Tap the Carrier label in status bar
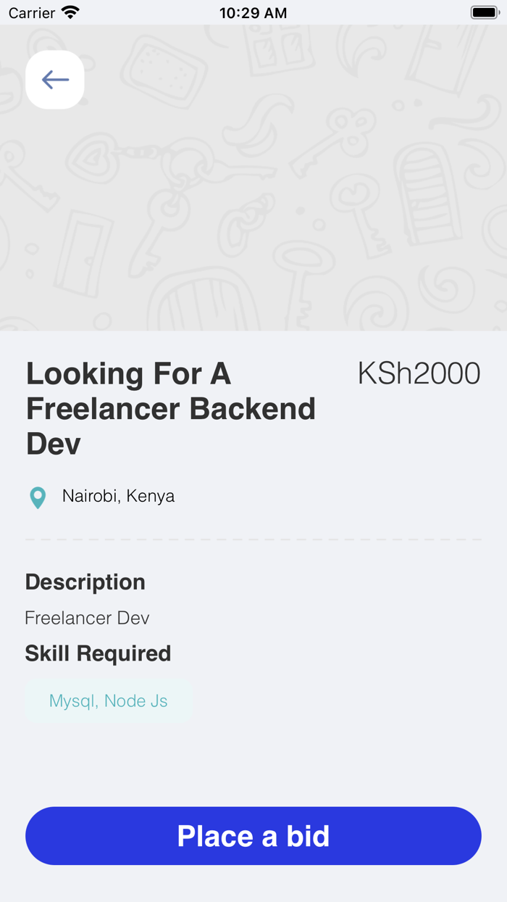Image resolution: width=507 pixels, height=902 pixels. pos(32,12)
